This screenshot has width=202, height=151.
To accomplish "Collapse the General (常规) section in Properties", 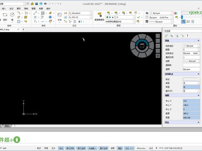I will point(199,41).
